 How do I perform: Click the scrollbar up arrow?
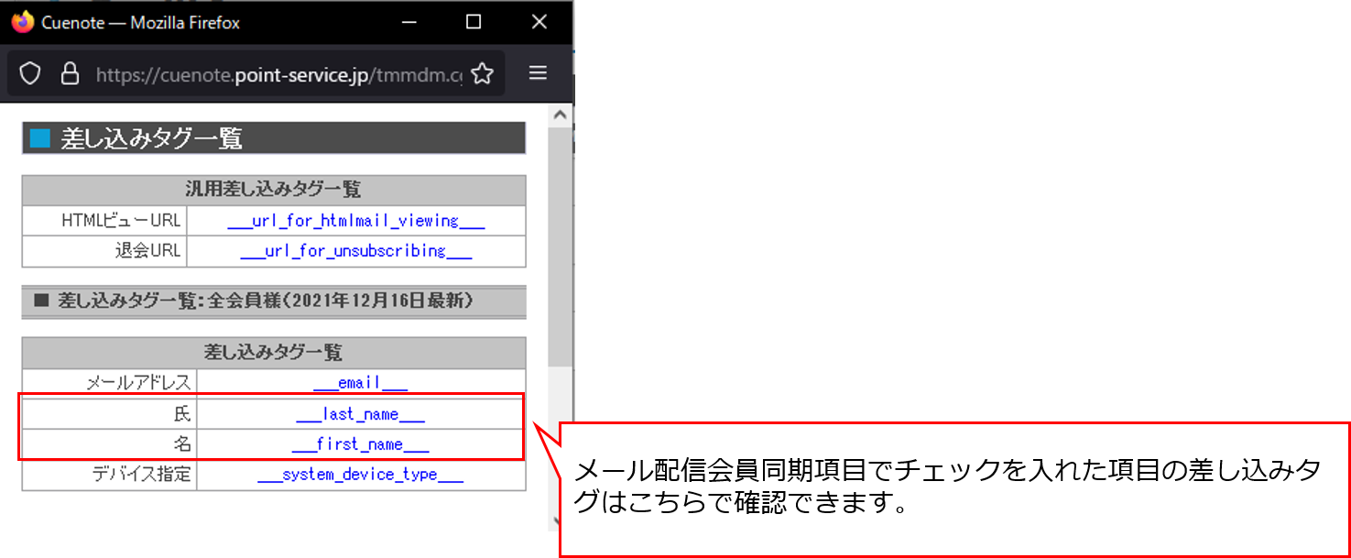tap(560, 114)
